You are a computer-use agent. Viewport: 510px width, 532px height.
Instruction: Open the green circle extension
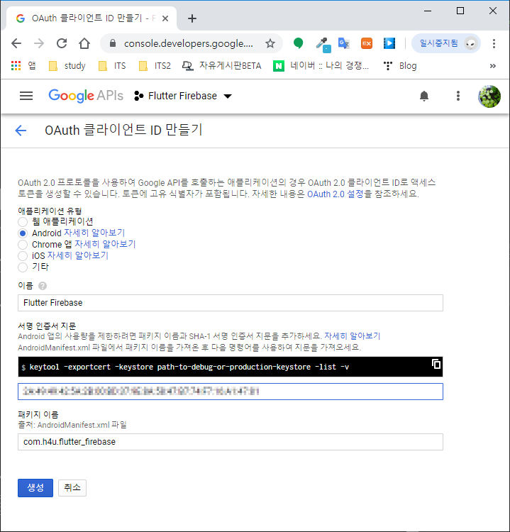(x=298, y=43)
